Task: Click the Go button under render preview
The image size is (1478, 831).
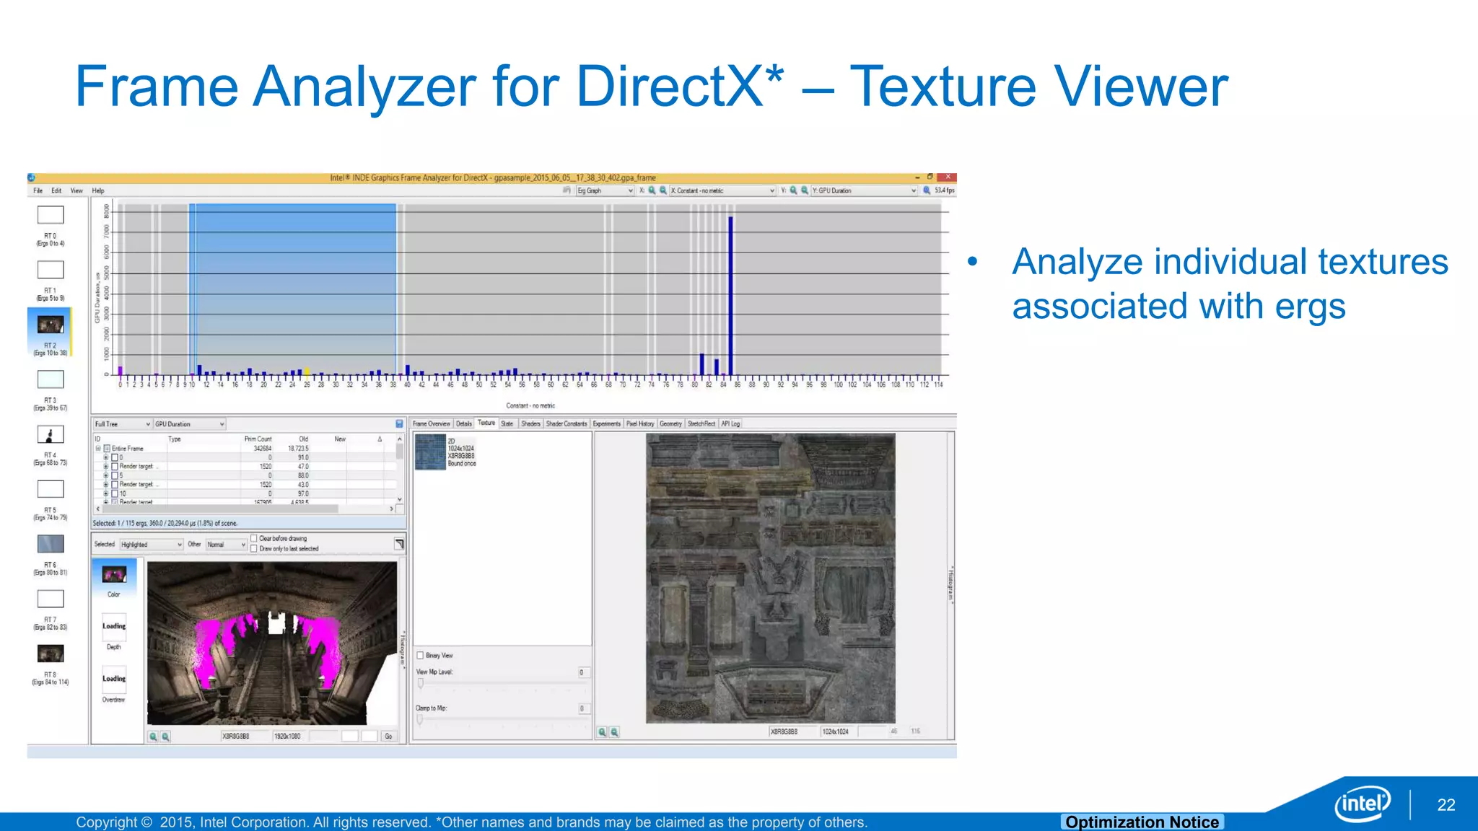Action: [x=388, y=737]
